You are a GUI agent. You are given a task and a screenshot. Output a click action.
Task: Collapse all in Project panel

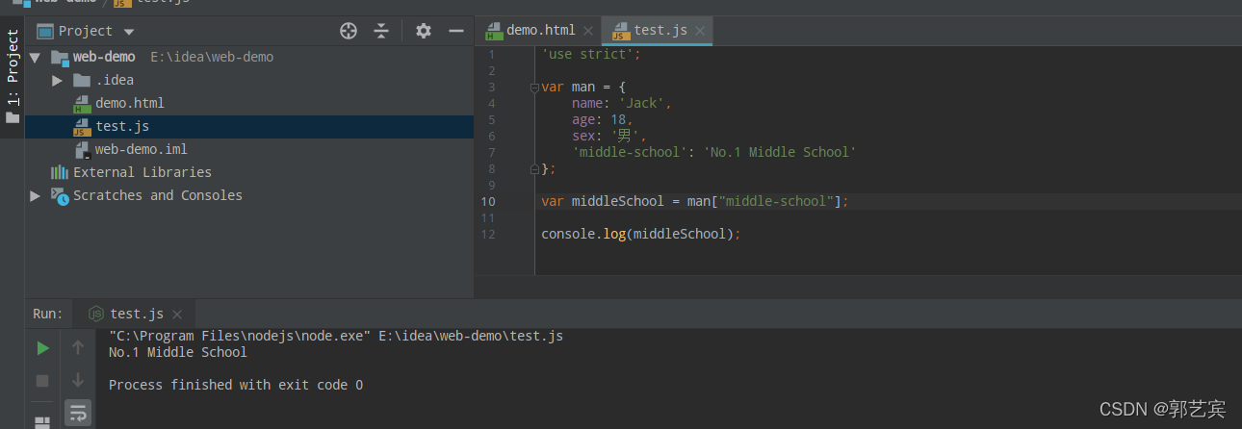pyautogui.click(x=381, y=31)
